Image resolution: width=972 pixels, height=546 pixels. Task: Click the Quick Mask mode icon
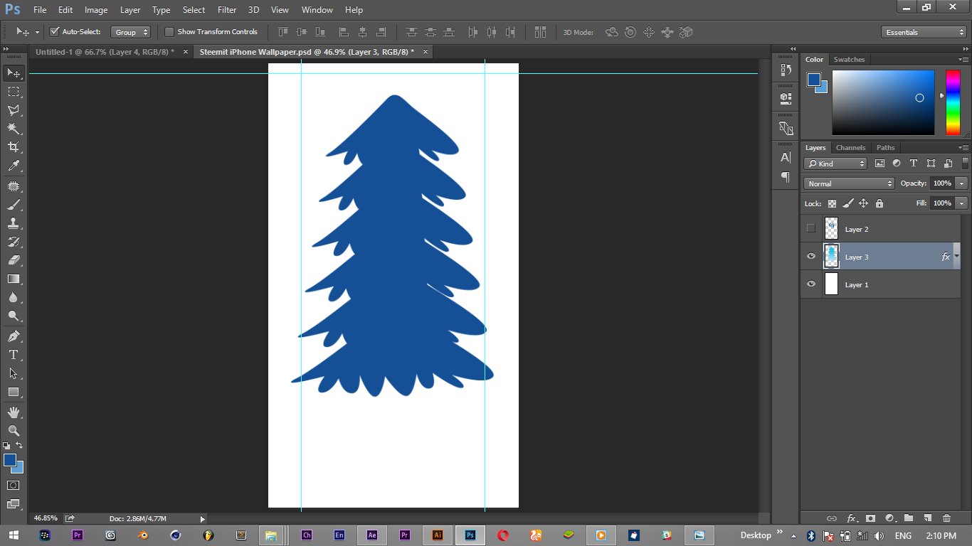[x=14, y=486]
